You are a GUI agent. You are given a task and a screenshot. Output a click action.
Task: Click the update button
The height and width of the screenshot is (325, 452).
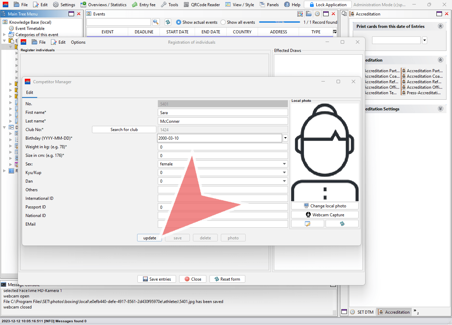(150, 238)
